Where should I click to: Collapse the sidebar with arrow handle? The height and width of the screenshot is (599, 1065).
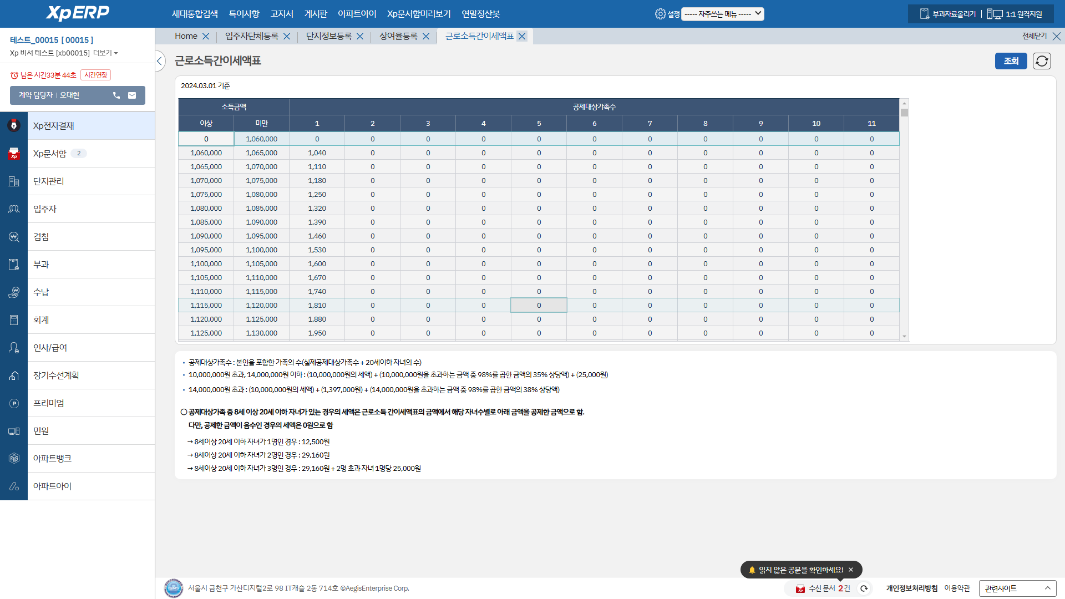pos(160,61)
